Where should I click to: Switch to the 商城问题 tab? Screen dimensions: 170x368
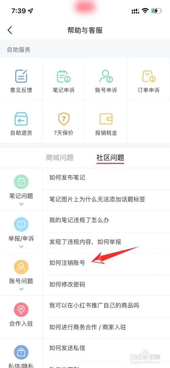pos(60,157)
